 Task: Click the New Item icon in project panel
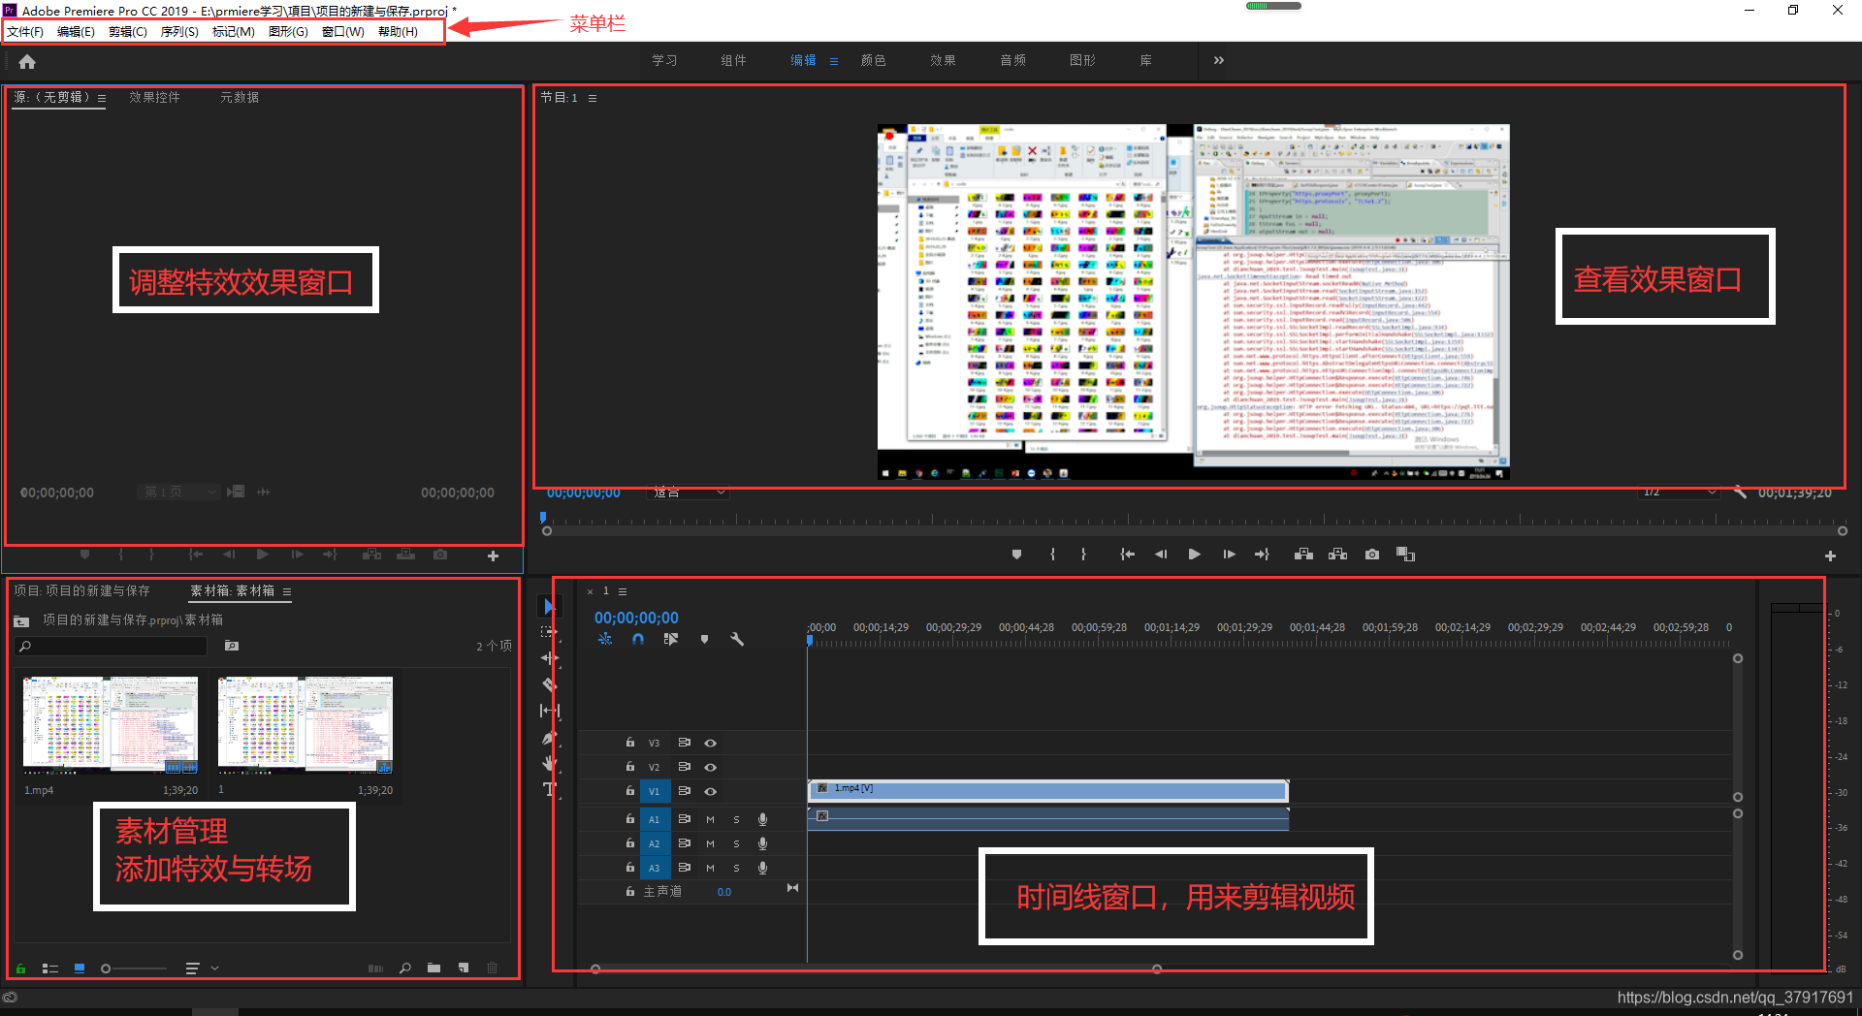coord(464,968)
